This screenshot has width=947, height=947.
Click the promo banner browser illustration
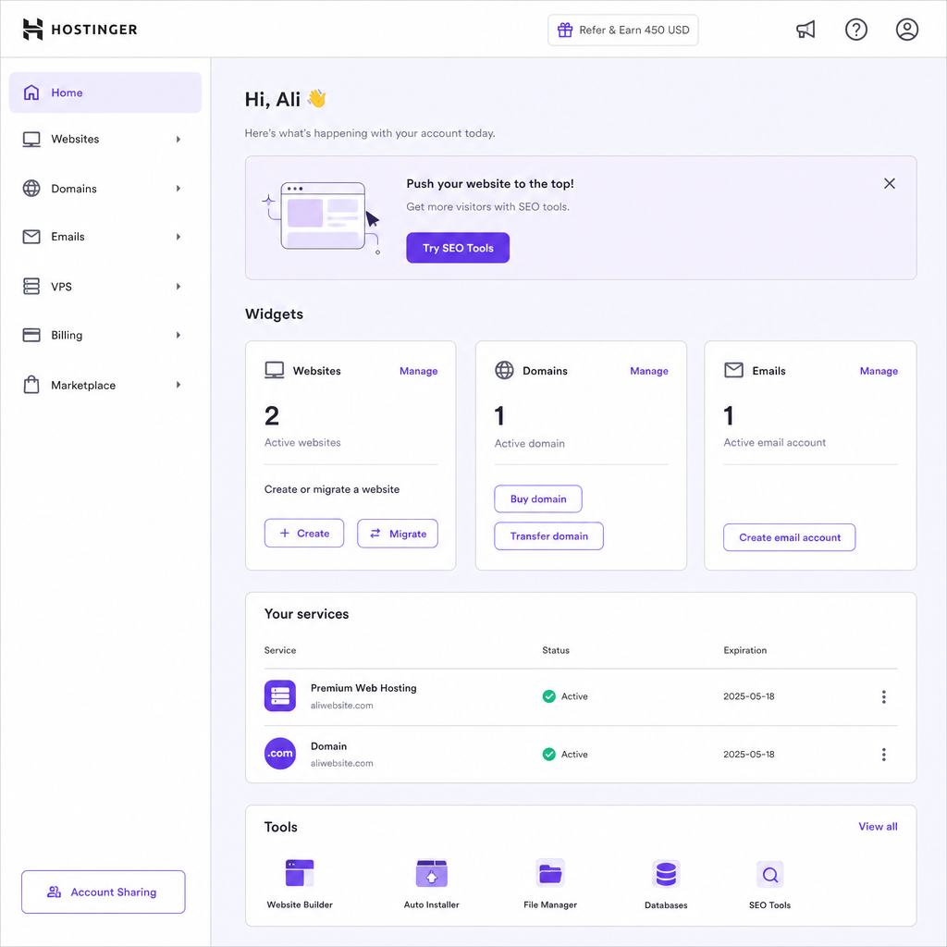pyautogui.click(x=322, y=217)
